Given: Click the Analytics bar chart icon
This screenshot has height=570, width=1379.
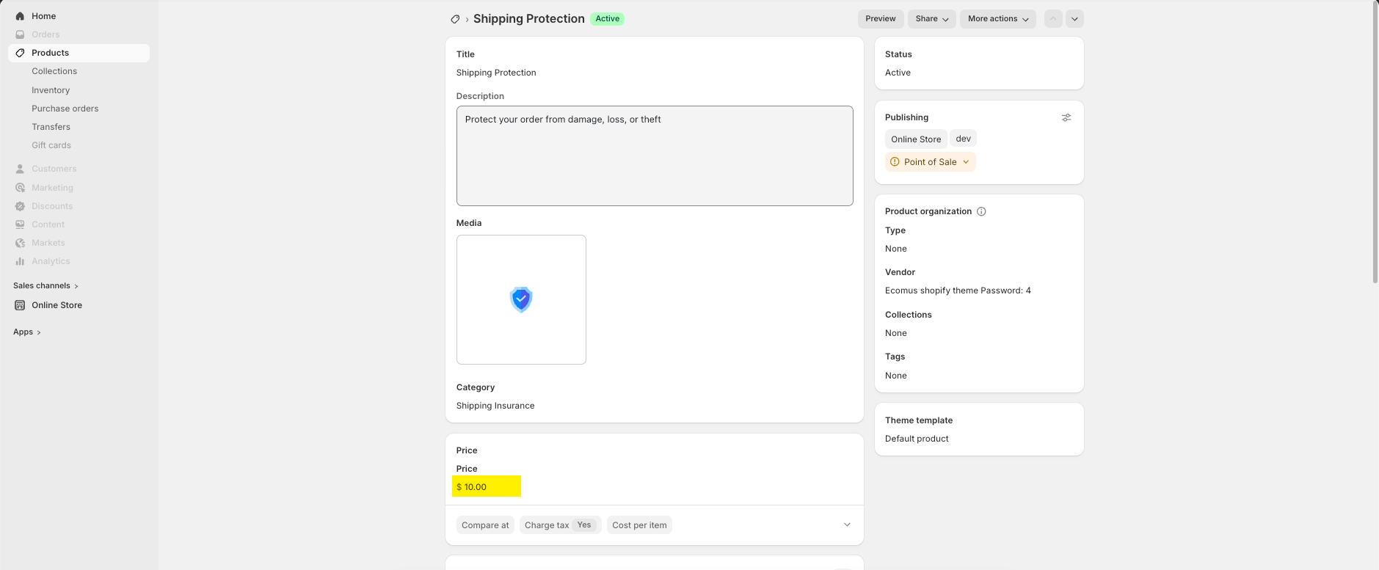Looking at the screenshot, I should [20, 261].
